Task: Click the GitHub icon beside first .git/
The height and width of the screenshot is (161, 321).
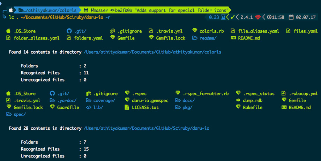Action: pos(69,31)
